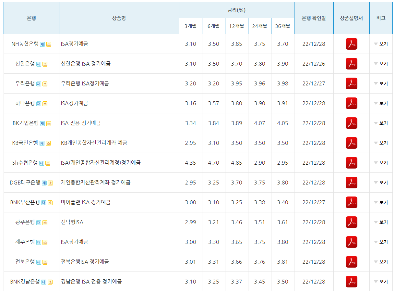Click the blue 재 badge next to 하나은행
The image size is (395, 291).
click(x=38, y=104)
